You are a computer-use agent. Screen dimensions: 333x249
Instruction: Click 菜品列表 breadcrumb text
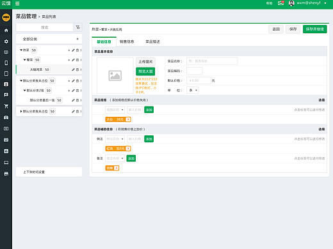49,17
